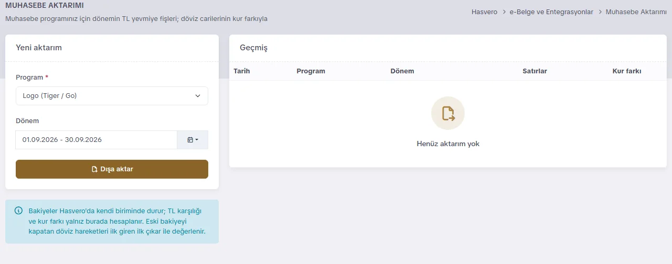Click the Hasvero breadcrumb link
The height and width of the screenshot is (264, 672).
pos(484,12)
